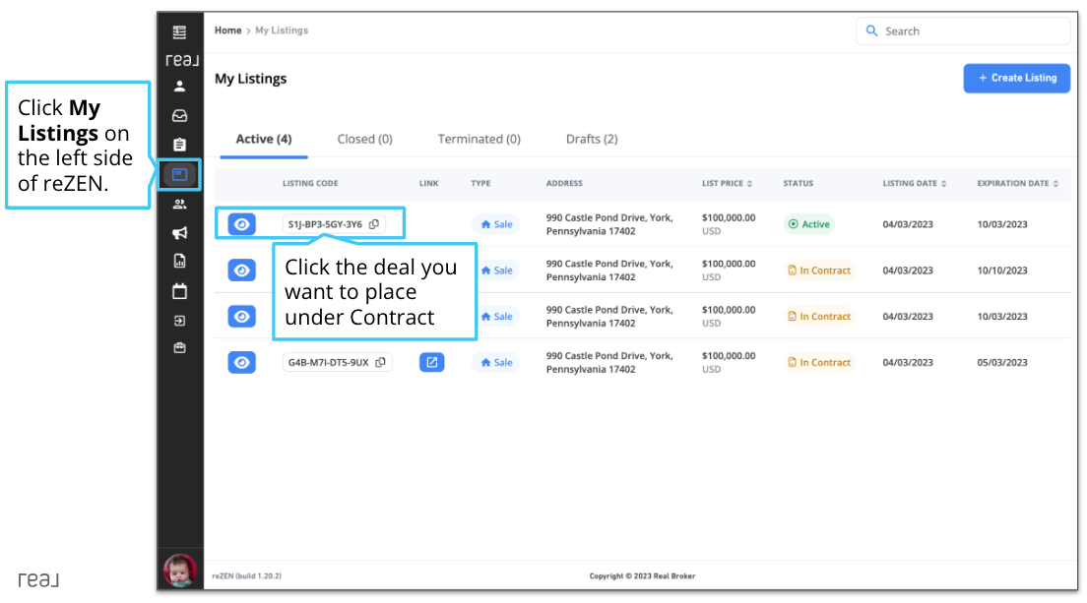Open the megaphone announcements icon
The width and height of the screenshot is (1087, 603).
(x=179, y=232)
